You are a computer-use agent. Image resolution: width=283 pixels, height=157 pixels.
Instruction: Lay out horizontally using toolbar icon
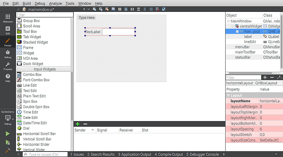click(119, 9)
